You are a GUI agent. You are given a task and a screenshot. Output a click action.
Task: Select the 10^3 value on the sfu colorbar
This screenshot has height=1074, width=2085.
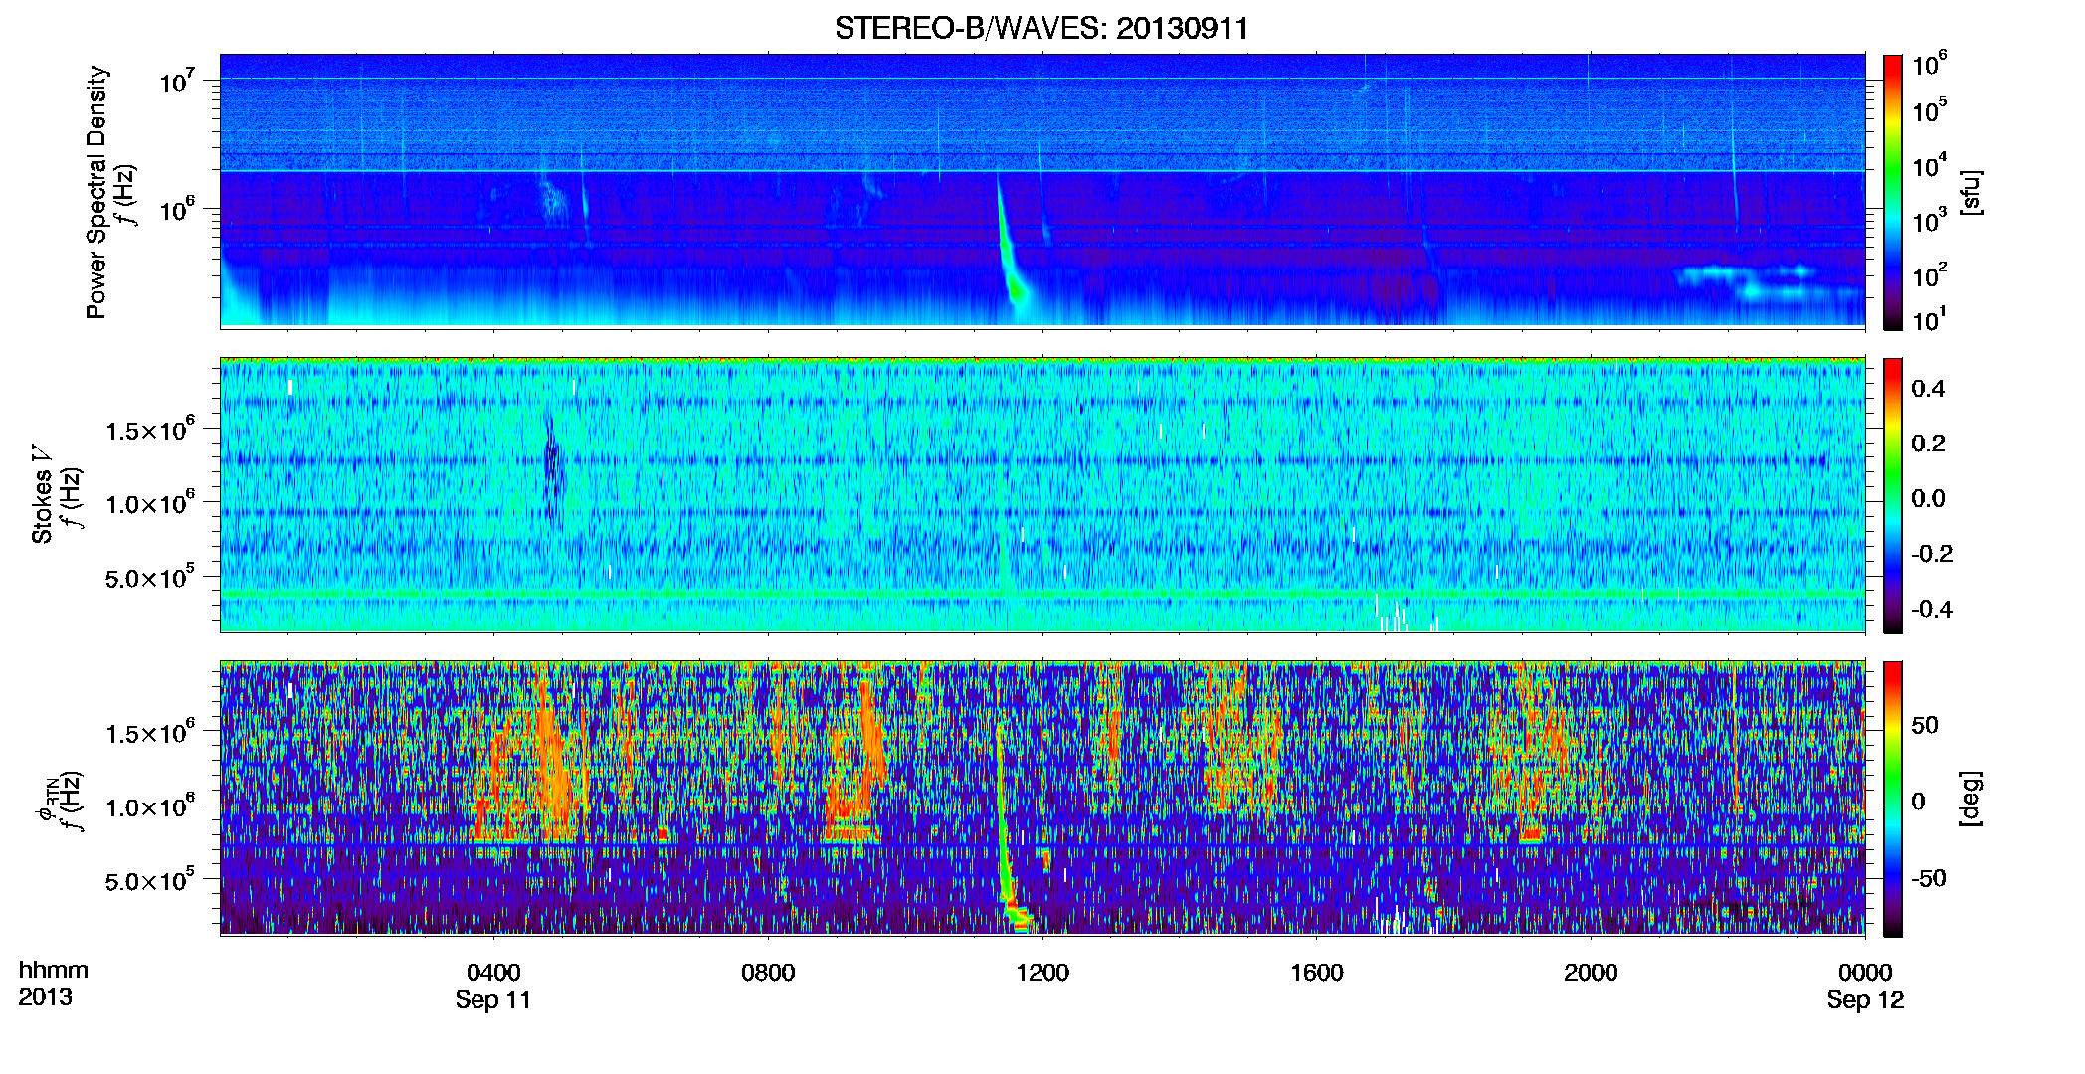1930,220
